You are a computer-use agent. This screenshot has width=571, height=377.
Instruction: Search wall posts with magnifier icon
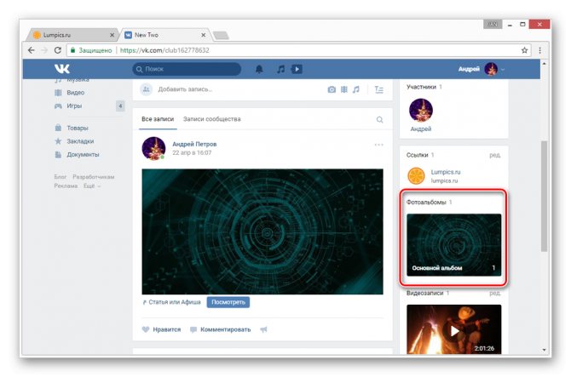point(379,120)
